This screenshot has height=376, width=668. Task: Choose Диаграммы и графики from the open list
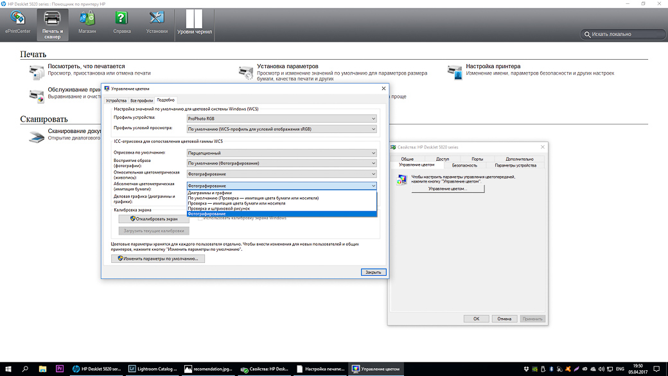pyautogui.click(x=281, y=193)
